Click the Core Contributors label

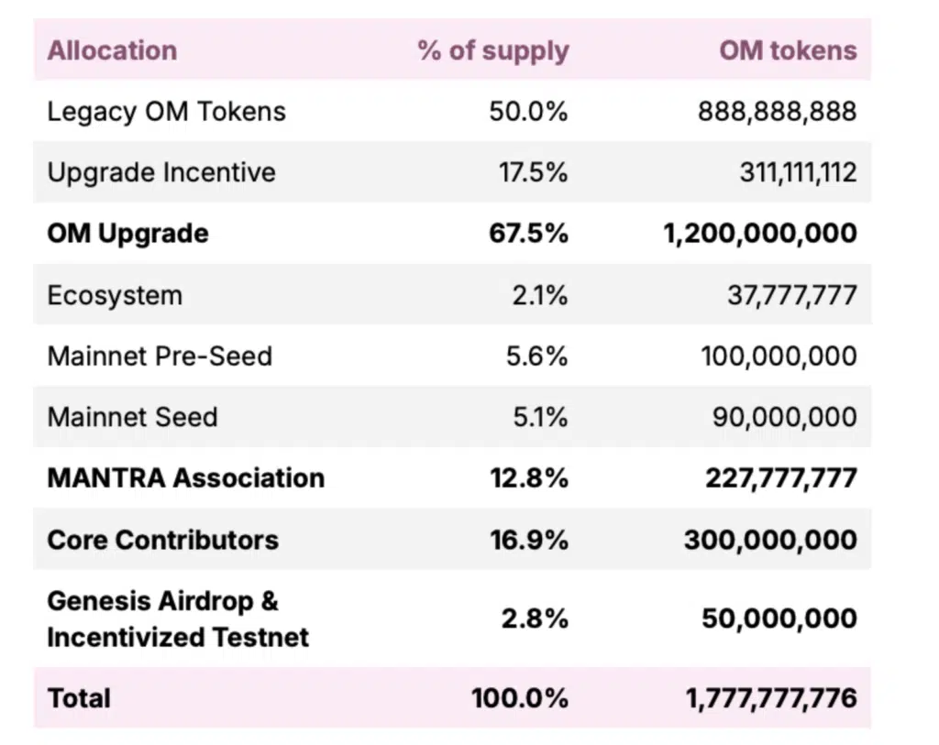coord(162,540)
